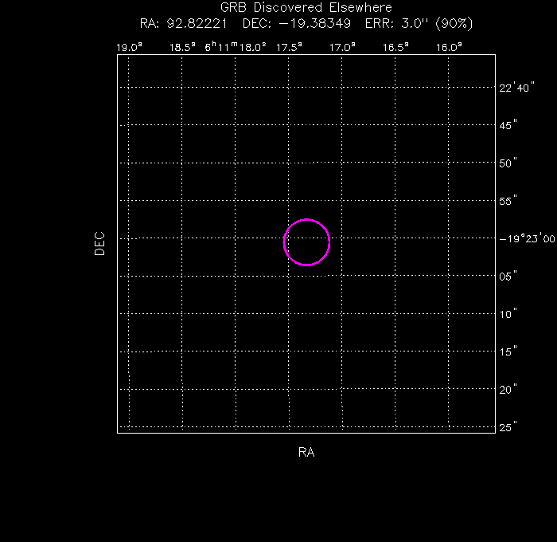Click the magenta error circle
This screenshot has width=557, height=542.
click(x=306, y=242)
